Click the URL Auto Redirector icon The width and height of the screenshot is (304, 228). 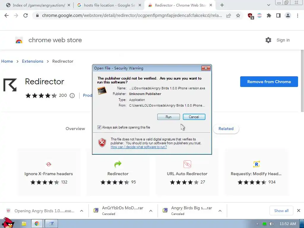[x=187, y=164]
